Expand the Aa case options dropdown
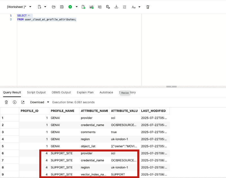 139,7
